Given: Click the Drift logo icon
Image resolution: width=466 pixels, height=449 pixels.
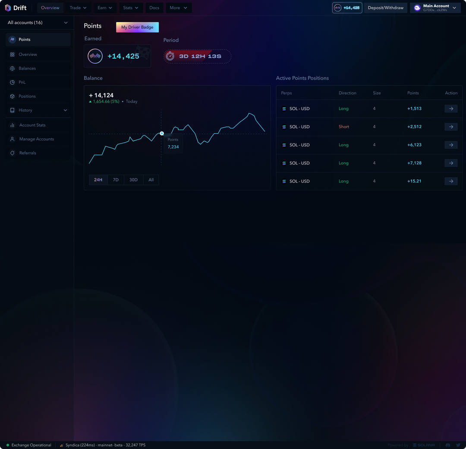Looking at the screenshot, I should pyautogui.click(x=8, y=8).
